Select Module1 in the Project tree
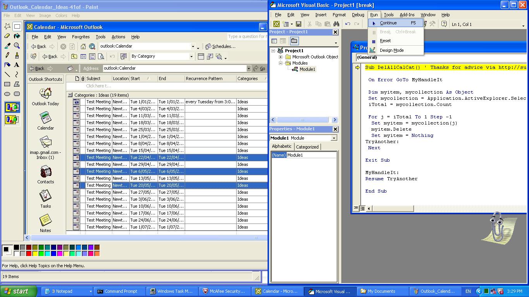Screen dimensions: 529x297 307,69
